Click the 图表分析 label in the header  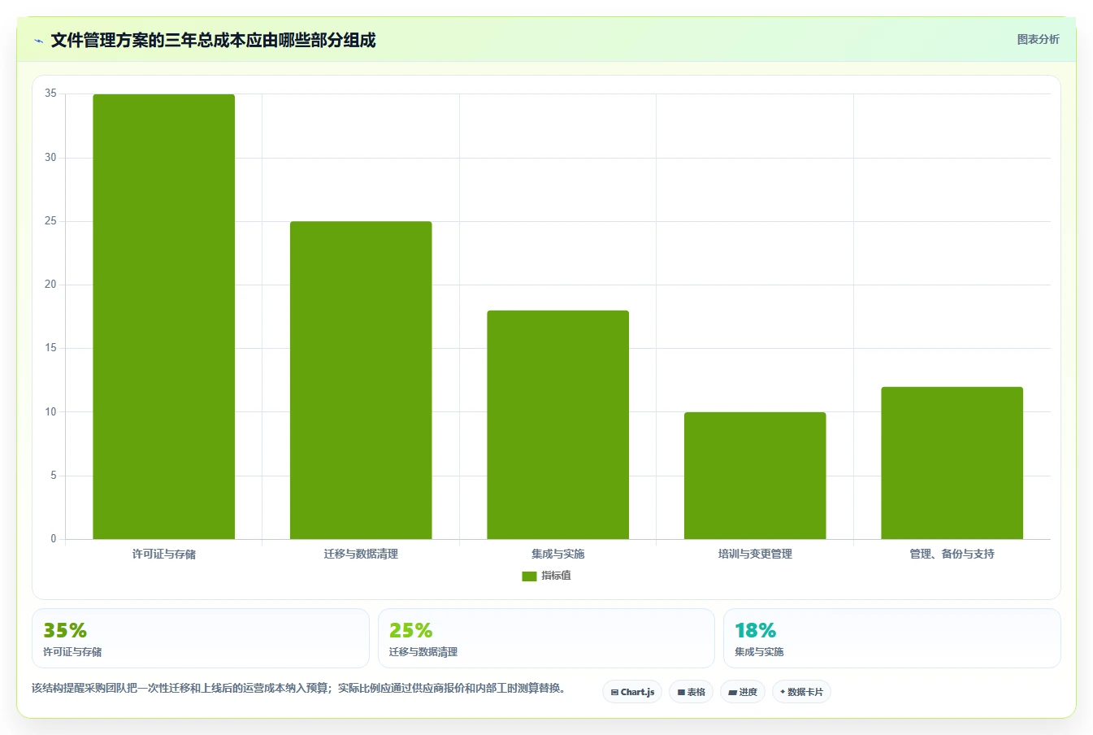coord(1038,39)
